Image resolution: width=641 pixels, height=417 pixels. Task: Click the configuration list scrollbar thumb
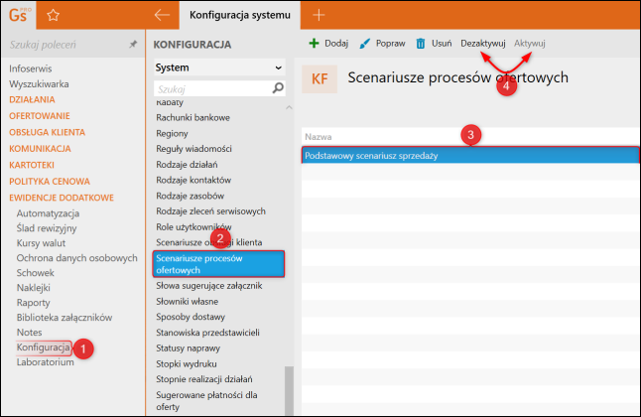point(289,391)
